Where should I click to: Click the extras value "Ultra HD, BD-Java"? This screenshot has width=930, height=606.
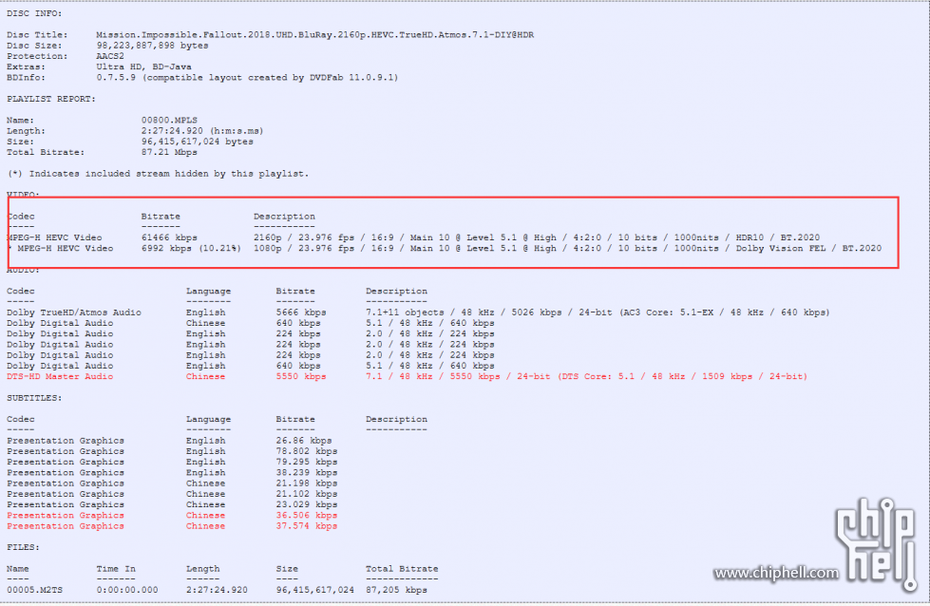pos(144,67)
